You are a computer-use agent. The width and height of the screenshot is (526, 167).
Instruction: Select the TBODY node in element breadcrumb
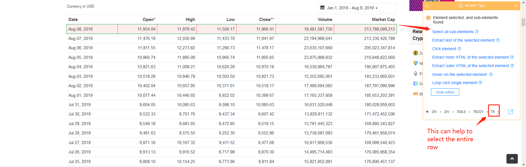478,112
